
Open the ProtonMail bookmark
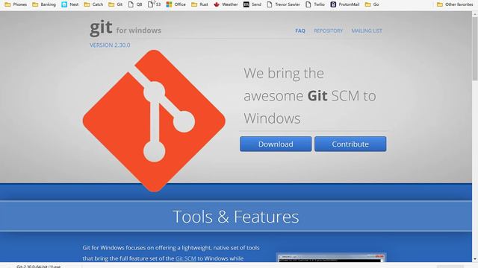click(x=345, y=4)
